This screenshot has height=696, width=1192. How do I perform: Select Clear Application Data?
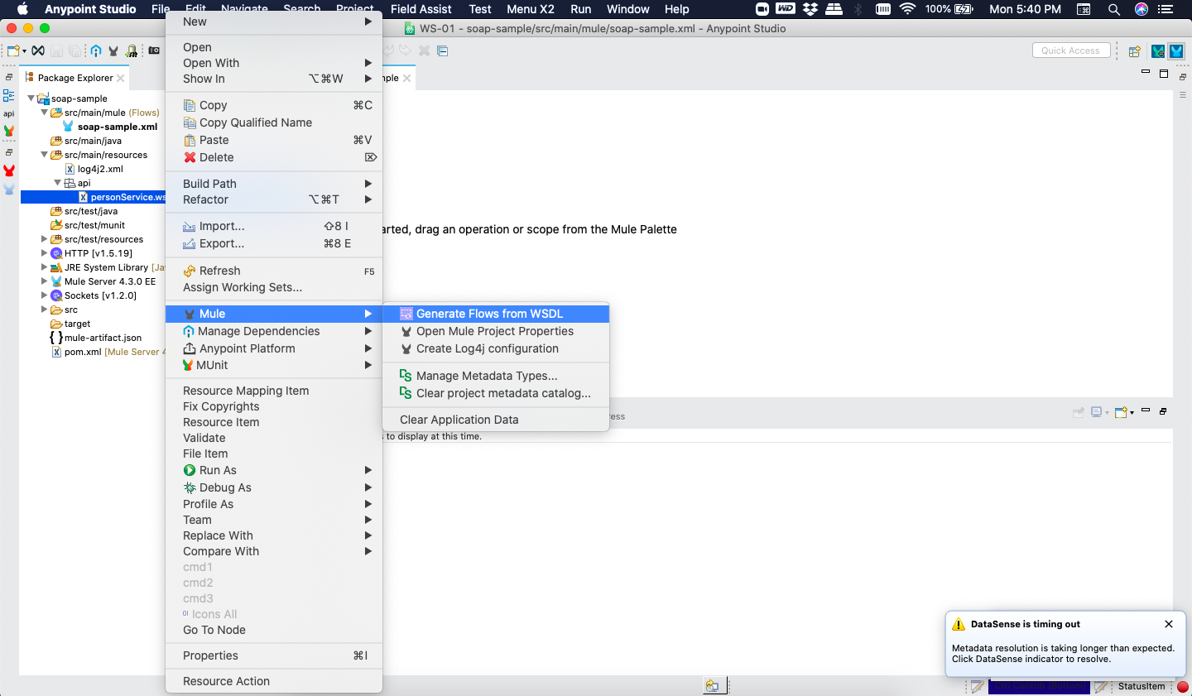click(496, 420)
